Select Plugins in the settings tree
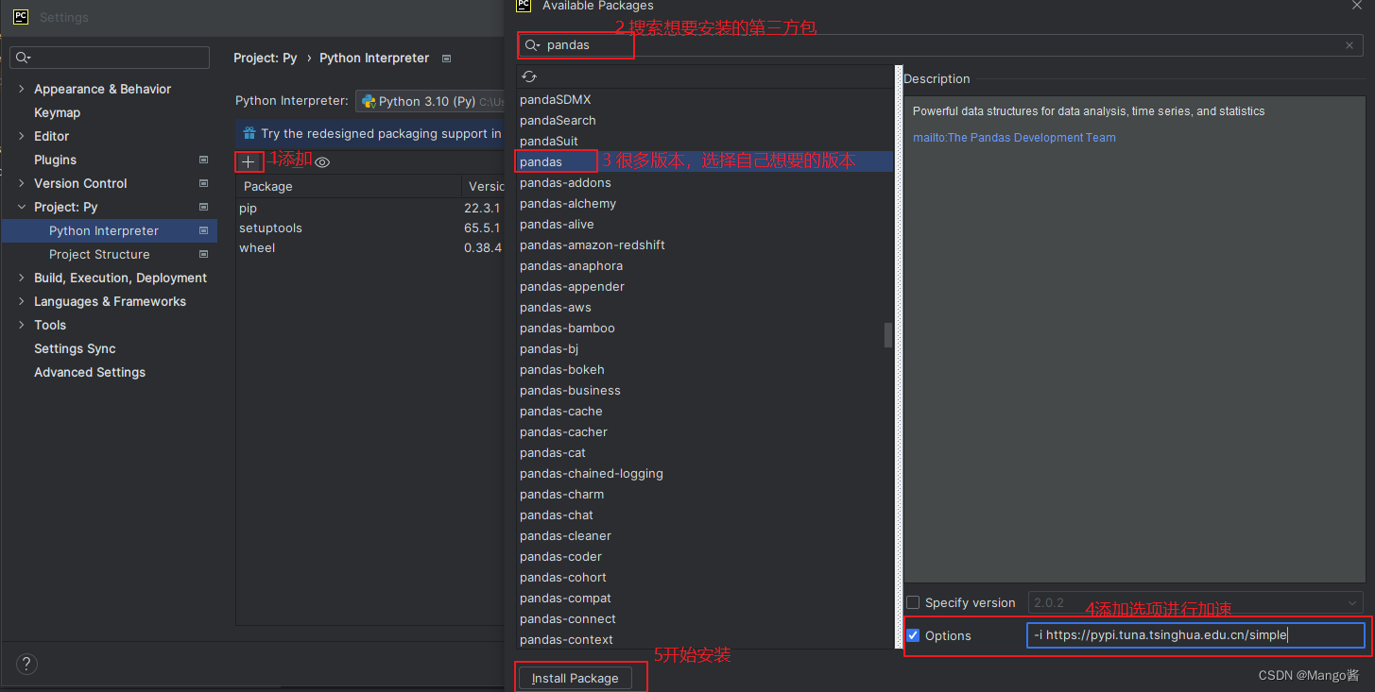 [x=55, y=160]
